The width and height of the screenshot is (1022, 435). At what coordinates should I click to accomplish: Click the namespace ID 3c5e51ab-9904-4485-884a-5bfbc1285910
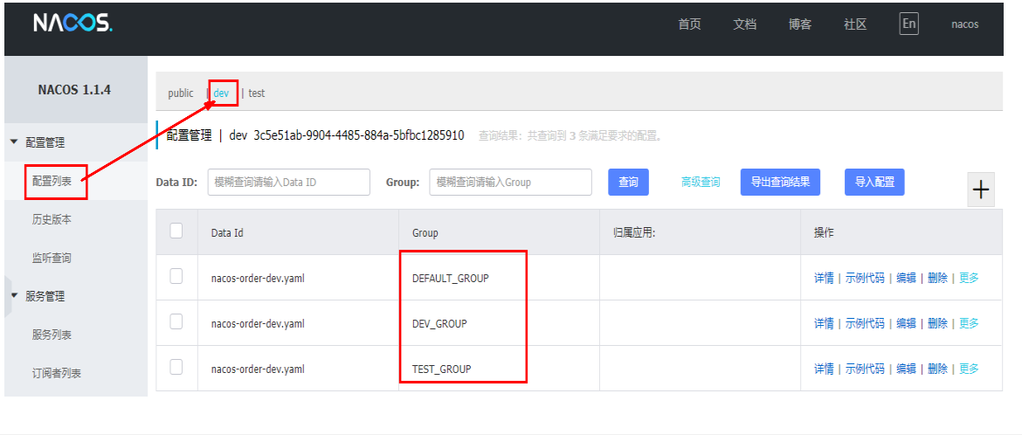tap(358, 135)
